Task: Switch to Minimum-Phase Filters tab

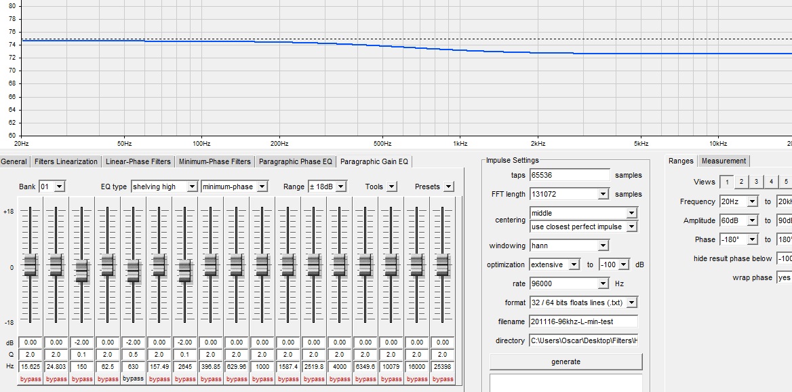Action: point(215,161)
